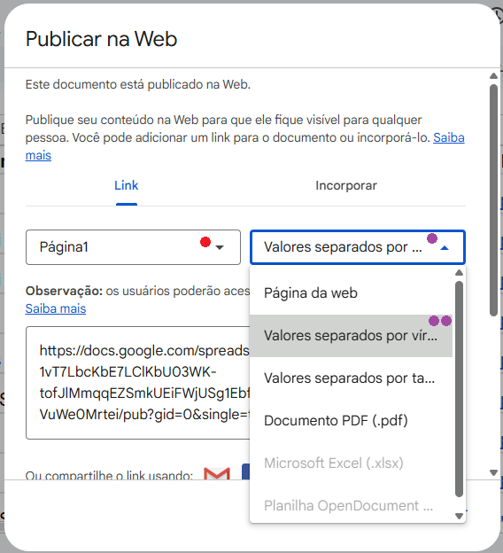
Task: Click the dropdown list scrollbar thumb
Action: 459,389
